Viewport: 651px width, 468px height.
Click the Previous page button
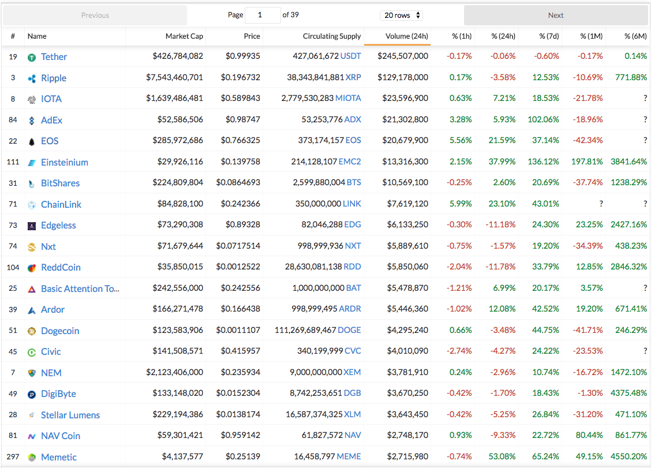click(x=95, y=16)
